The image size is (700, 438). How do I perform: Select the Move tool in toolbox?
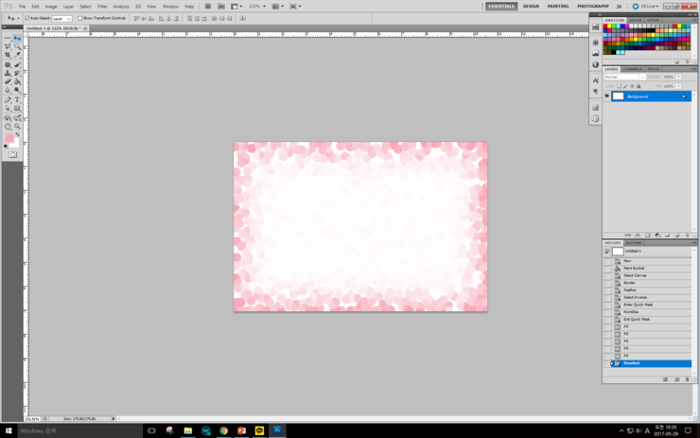(x=17, y=38)
